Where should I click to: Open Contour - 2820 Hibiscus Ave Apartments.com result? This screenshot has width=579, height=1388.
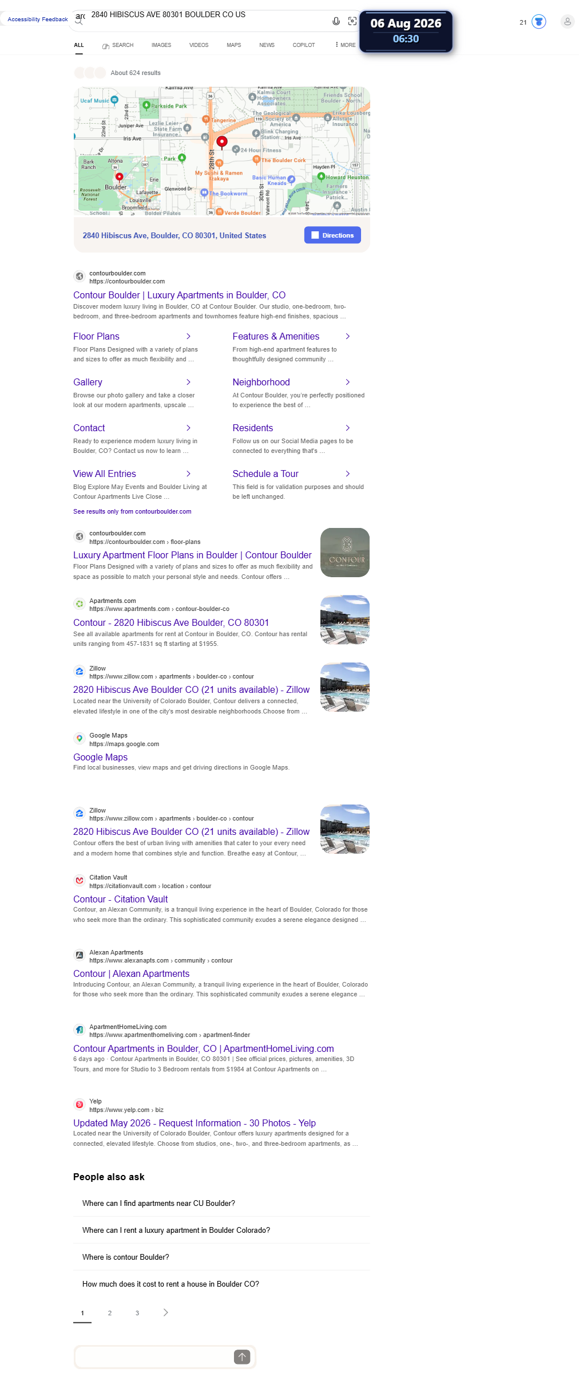pyautogui.click(x=171, y=622)
